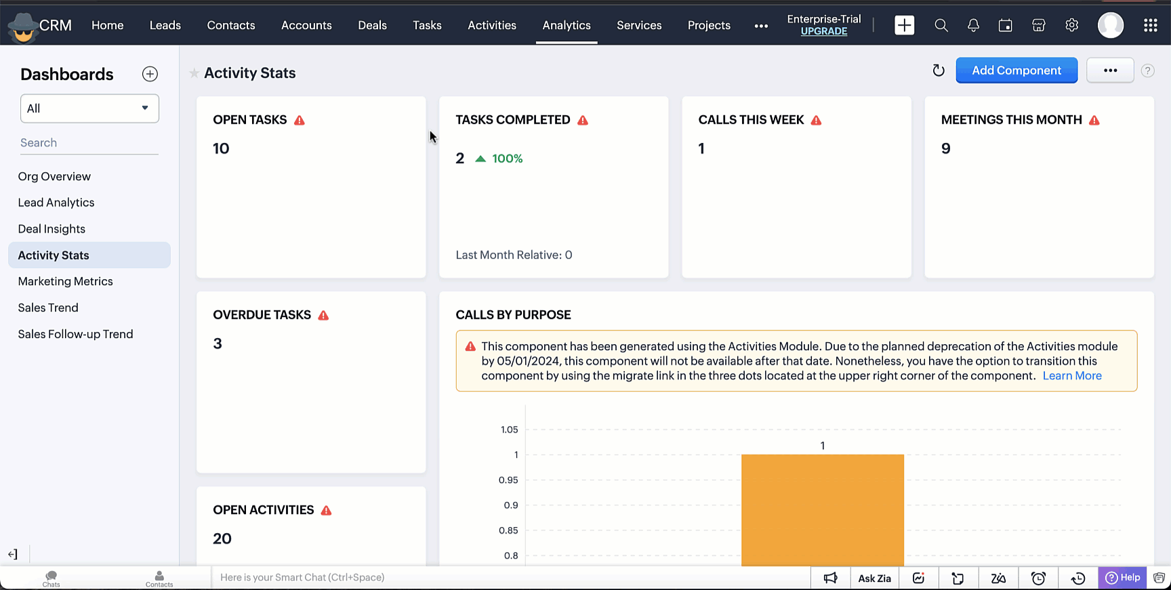Click the plus quick-create icon in top bar
Image resolution: width=1171 pixels, height=590 pixels.
tap(904, 26)
